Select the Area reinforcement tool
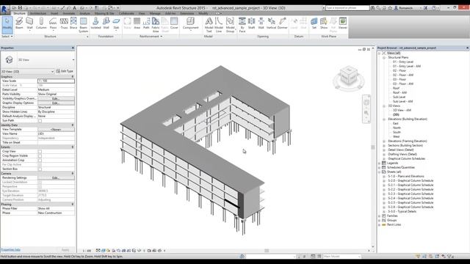Screen dimensions: 470x264 (x=137, y=23)
